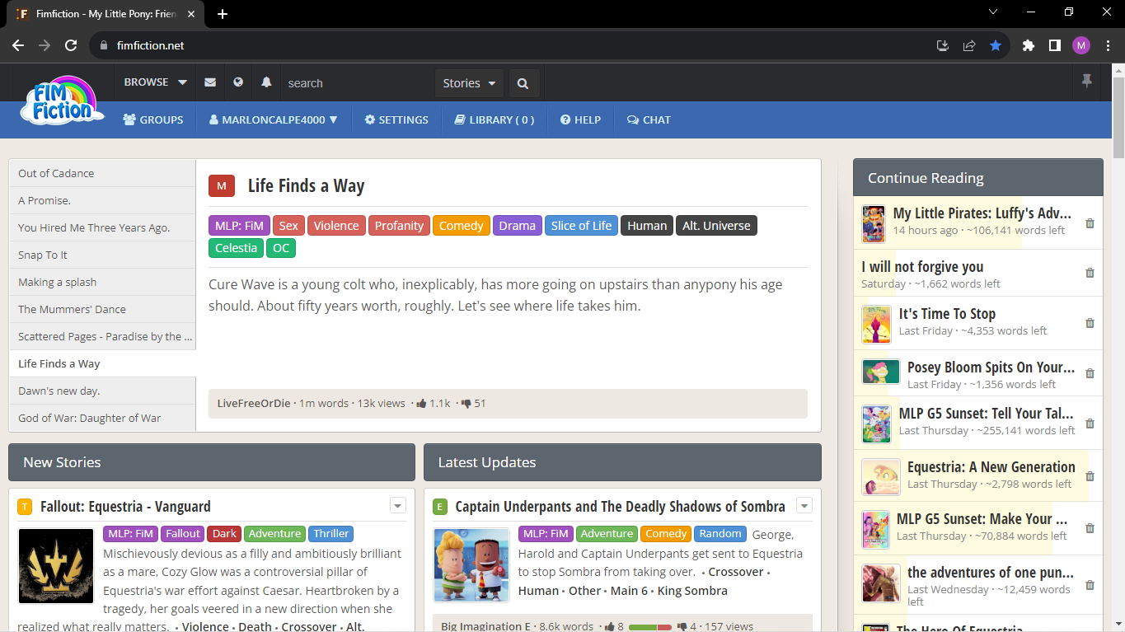
Task: Click the browser share page icon
Action: (x=969, y=45)
